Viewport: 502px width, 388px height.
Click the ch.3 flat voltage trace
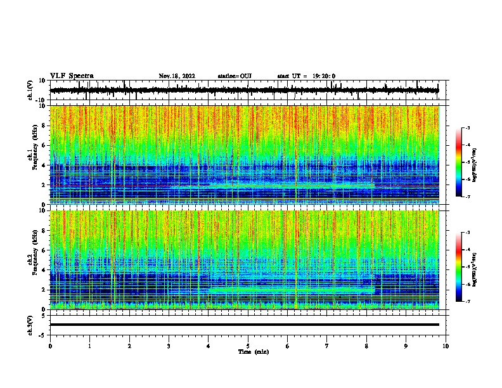[x=244, y=325]
